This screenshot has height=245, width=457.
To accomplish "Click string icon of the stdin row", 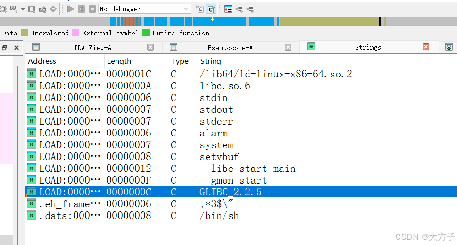I will click(32, 97).
